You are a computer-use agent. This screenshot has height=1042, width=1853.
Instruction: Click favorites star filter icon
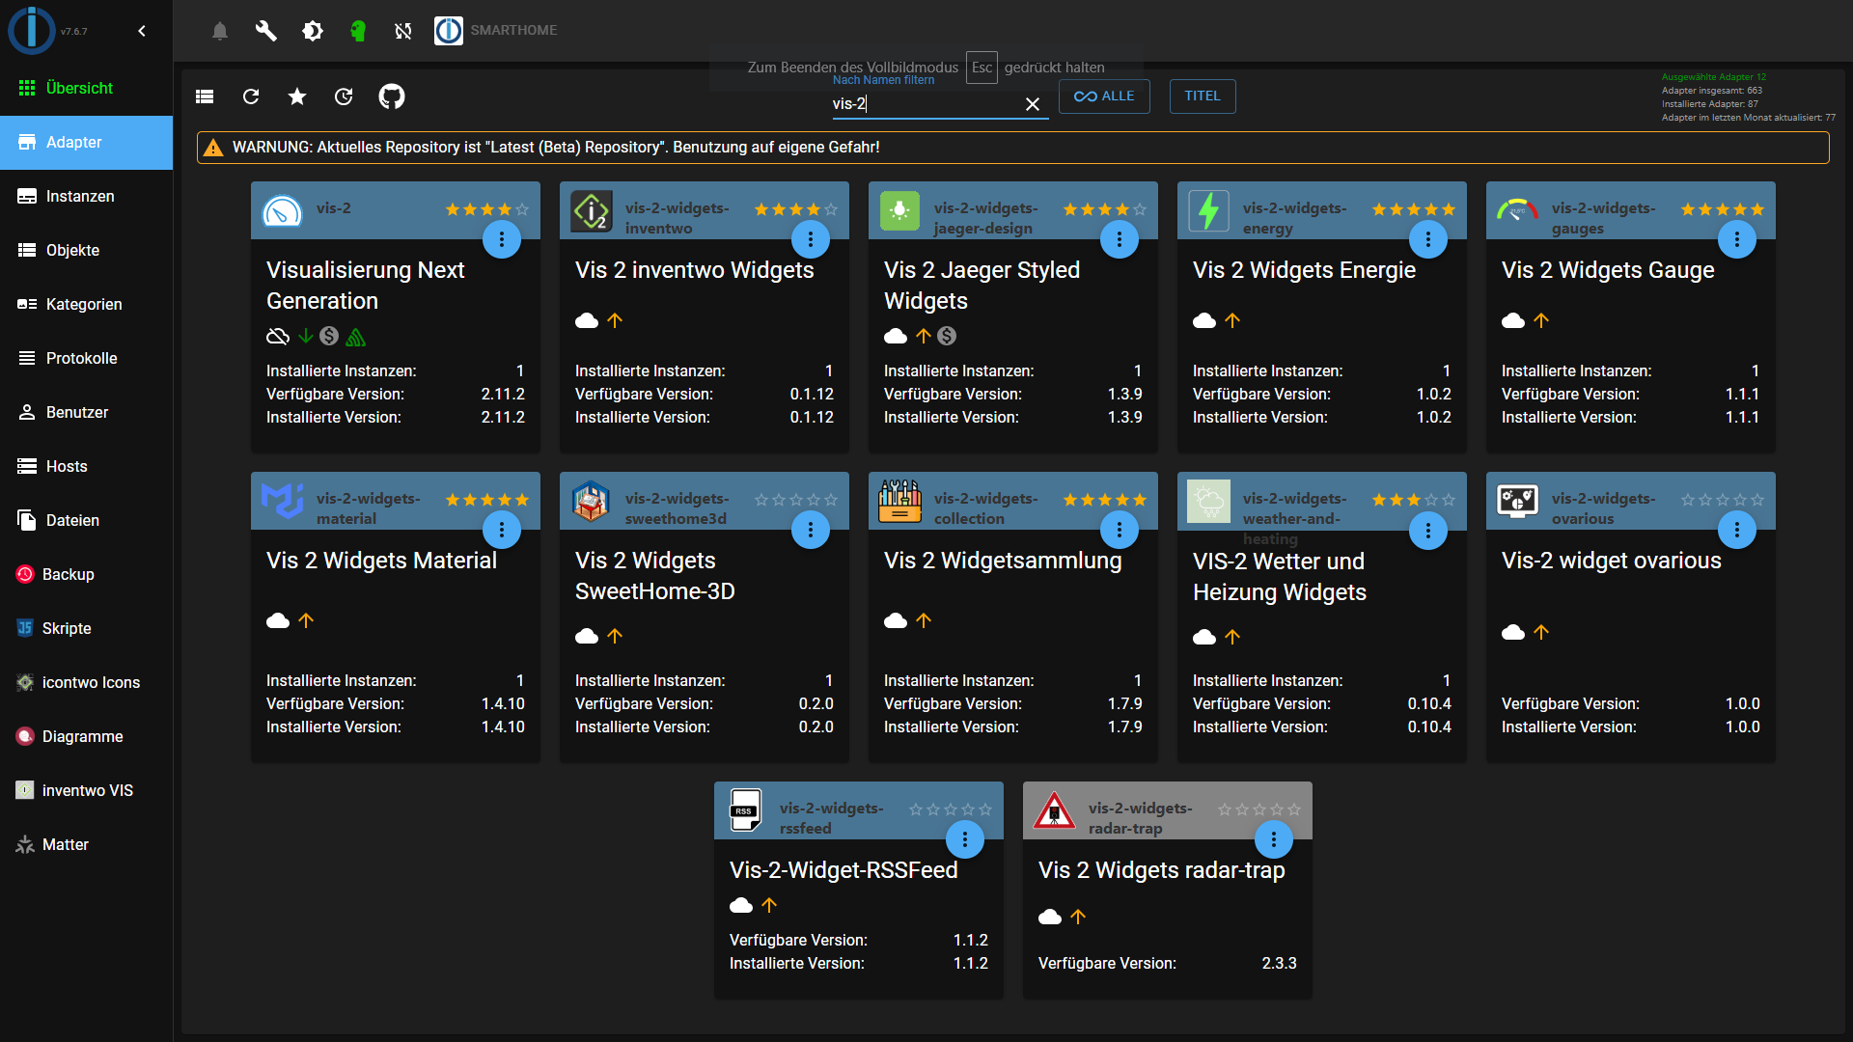297,96
